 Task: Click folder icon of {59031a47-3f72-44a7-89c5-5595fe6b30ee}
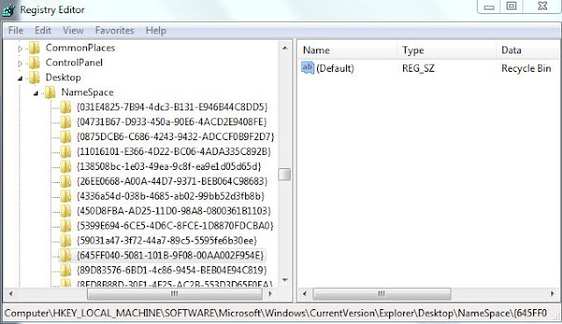(x=66, y=241)
